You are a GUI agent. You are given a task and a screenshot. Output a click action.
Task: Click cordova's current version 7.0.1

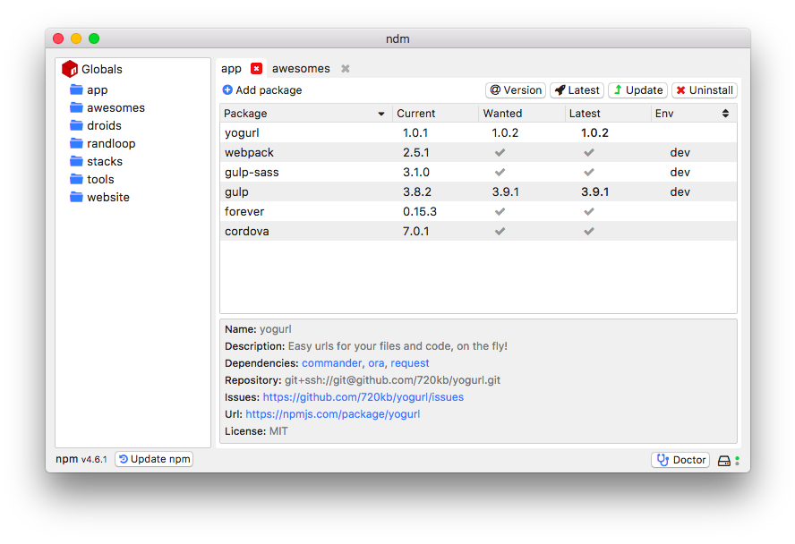(415, 232)
